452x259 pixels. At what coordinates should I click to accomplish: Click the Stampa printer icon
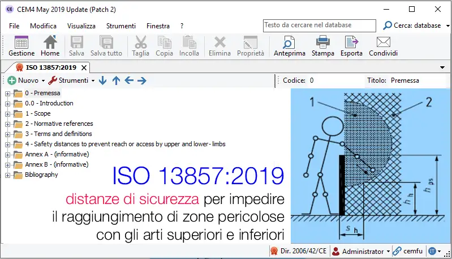pyautogui.click(x=323, y=42)
